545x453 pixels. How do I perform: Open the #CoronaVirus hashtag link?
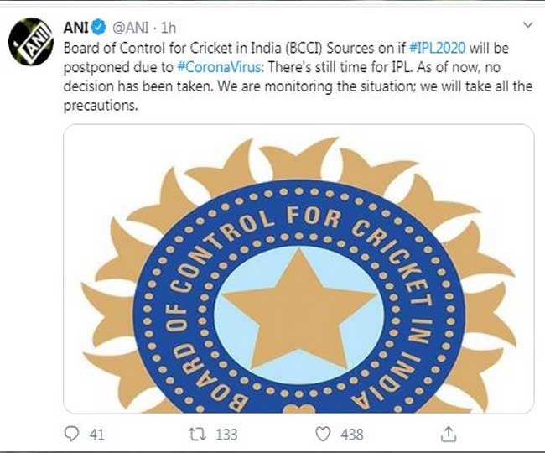click(221, 67)
